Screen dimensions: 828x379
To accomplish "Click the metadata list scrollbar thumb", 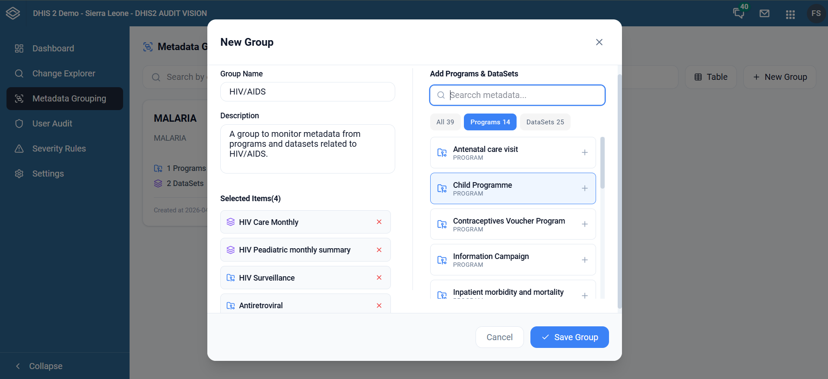I will (603, 163).
